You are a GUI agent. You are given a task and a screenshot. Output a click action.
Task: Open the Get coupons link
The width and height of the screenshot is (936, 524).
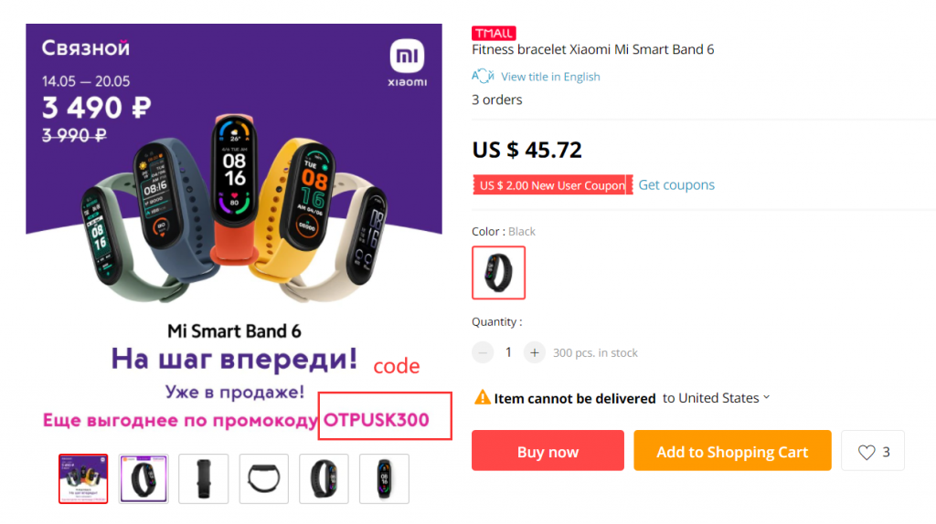[676, 184]
